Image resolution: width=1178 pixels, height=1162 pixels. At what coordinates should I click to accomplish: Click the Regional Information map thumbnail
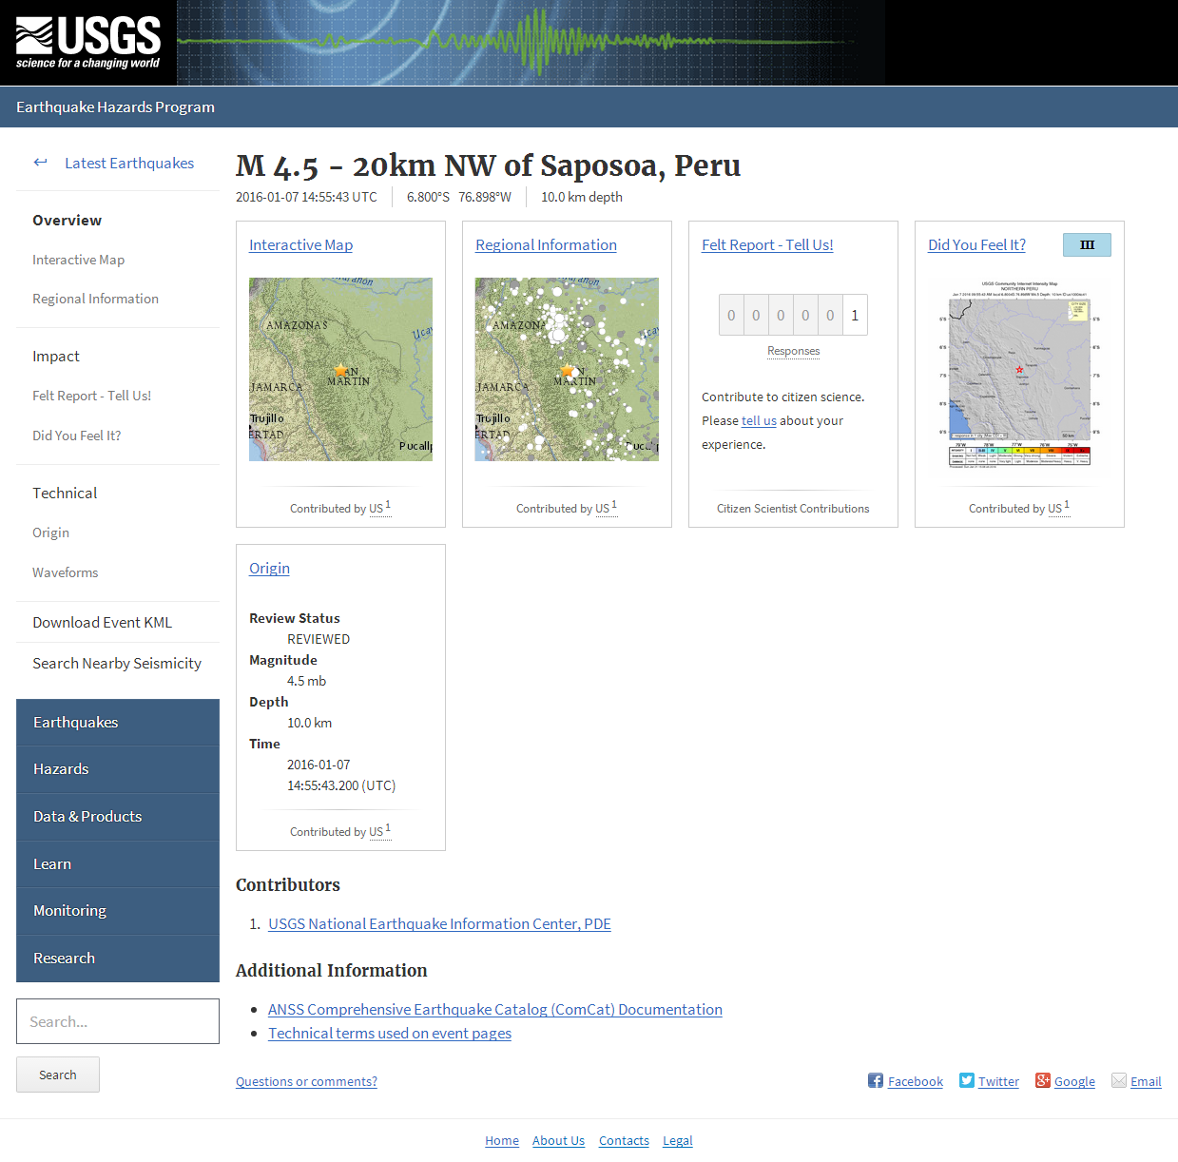tap(567, 369)
